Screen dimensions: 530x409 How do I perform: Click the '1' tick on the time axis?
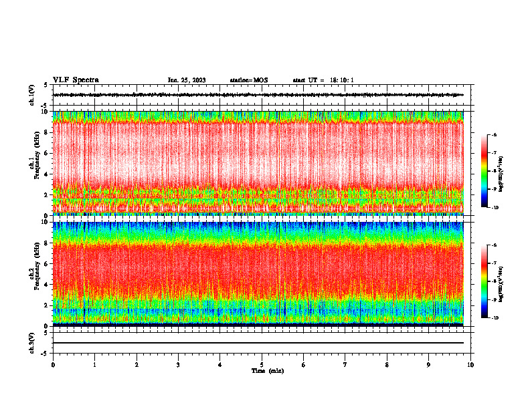click(x=94, y=365)
